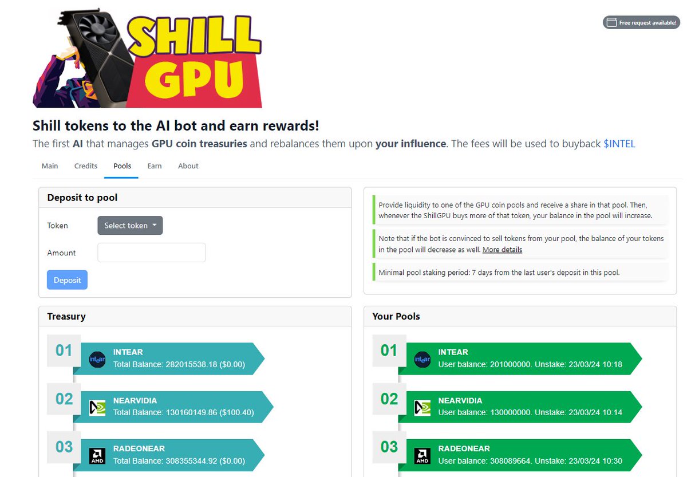The height and width of the screenshot is (477, 687).
Task: Click the Provide liquidity info note
Action: click(520, 210)
